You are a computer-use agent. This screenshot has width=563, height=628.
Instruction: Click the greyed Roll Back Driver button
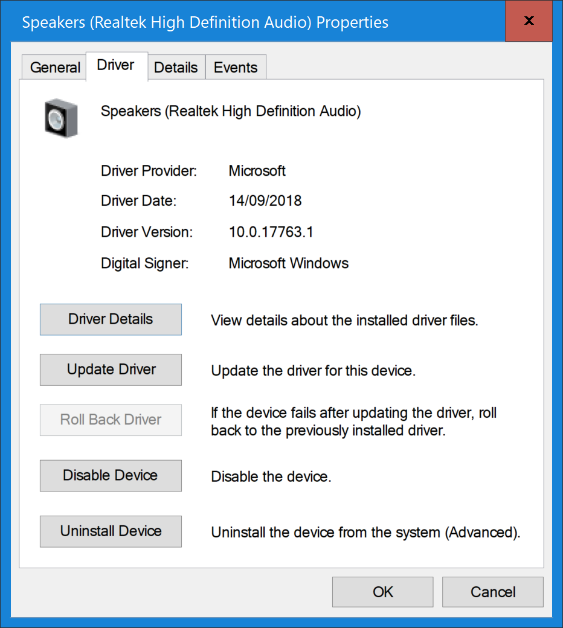[111, 420]
